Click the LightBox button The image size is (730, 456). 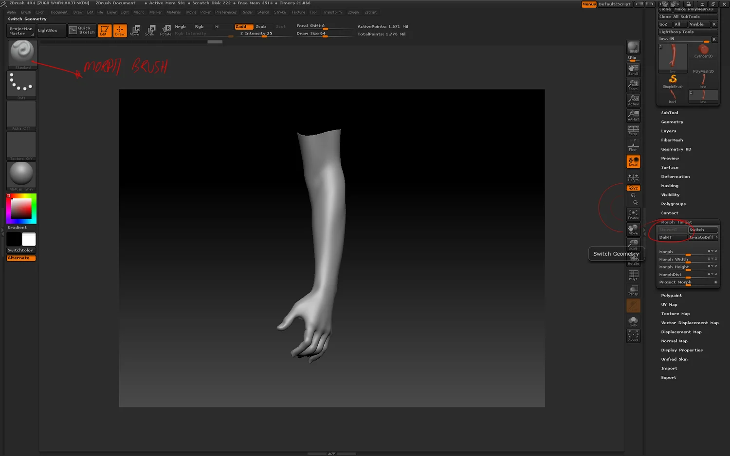pos(51,30)
